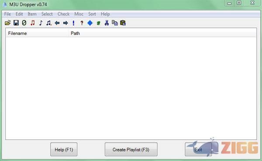Click the green hash symbol icon
Image resolution: width=262 pixels, height=161 pixels.
[98, 23]
